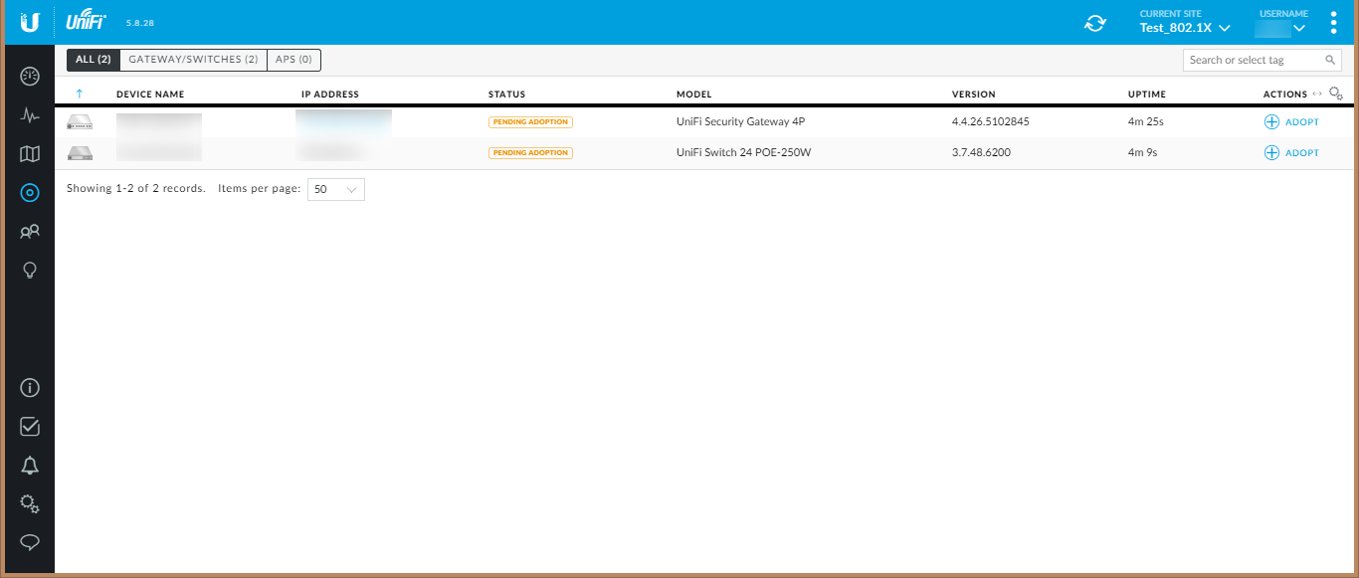This screenshot has width=1359, height=578.
Task: Open Statistics pulse icon in sidebar
Action: coord(30,115)
